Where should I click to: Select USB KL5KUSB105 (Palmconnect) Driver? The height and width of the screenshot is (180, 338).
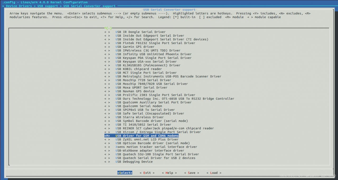pyautogui.click(x=148, y=65)
